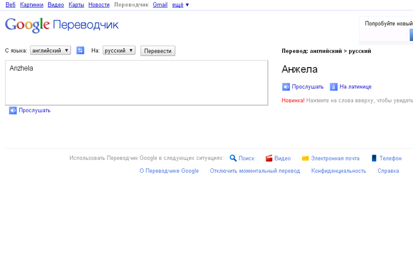Click speaker icon beside translated word Анжела
Viewport: 413px width, 256px height.
[286, 87]
